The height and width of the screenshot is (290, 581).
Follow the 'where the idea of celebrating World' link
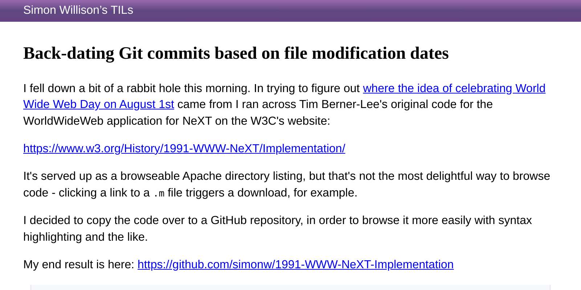point(454,88)
